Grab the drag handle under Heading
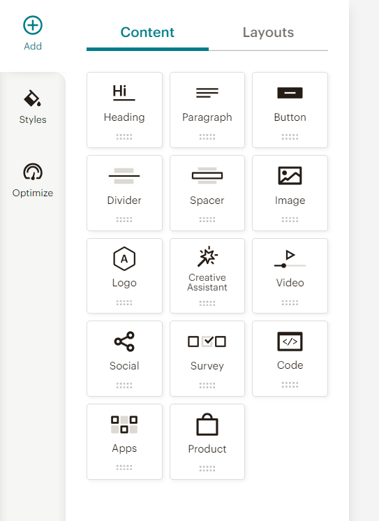The height and width of the screenshot is (521, 379). 124,137
